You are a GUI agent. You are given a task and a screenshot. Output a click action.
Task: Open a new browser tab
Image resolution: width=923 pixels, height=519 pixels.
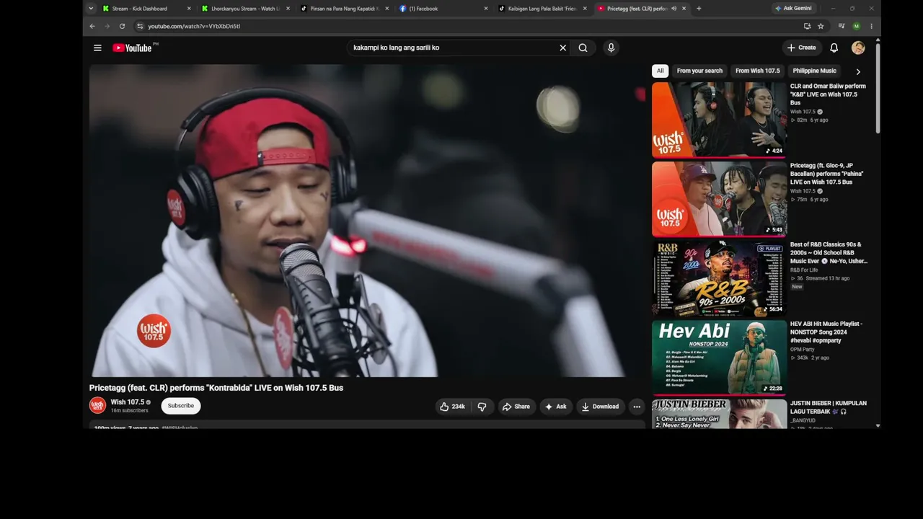coord(699,9)
